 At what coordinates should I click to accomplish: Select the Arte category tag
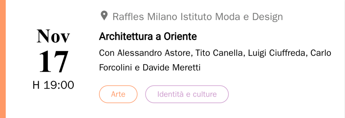click(x=118, y=94)
